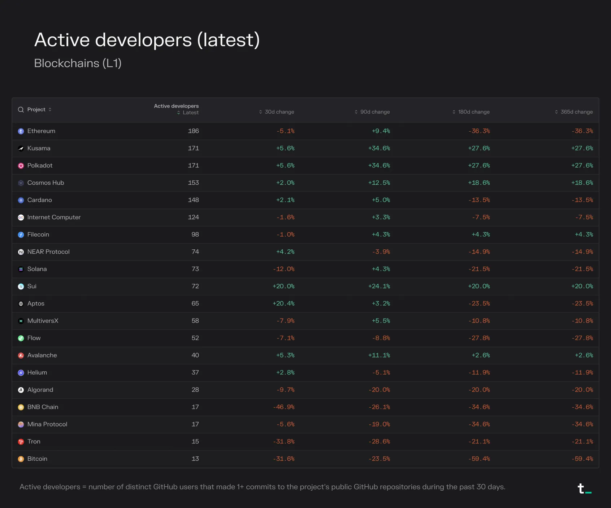
Task: Click the Kusama bird logo icon
Action: pos(21,148)
